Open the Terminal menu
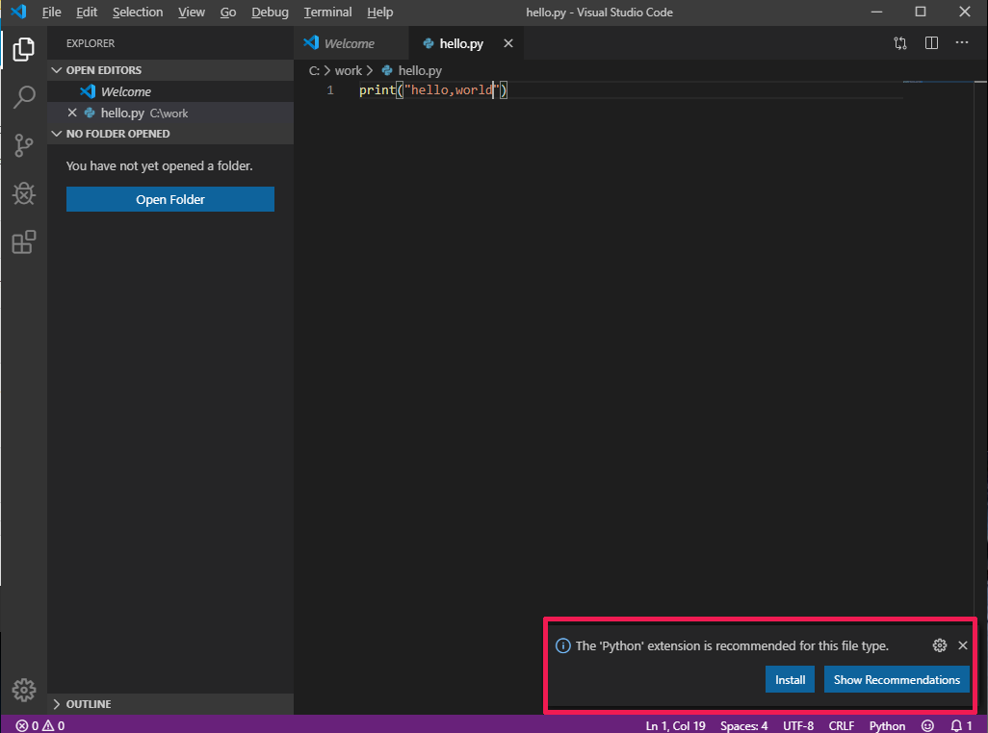 [x=327, y=12]
